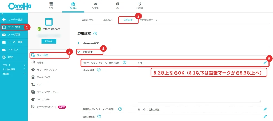Click the green power status icon
Screen dimensions: 273x121
(39, 29)
